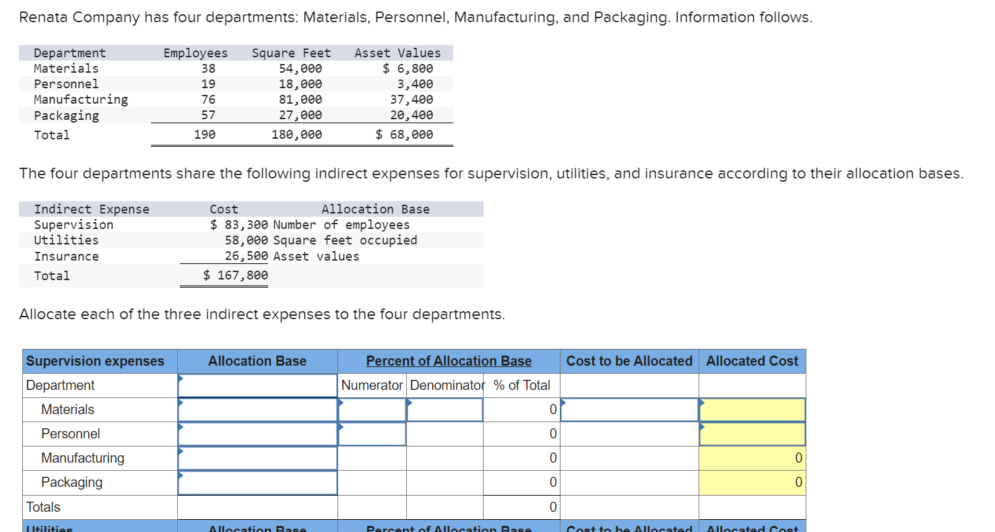Screen dimensions: 995x532
Task: Click the Cost to be Allocated column header
Action: click(x=628, y=361)
